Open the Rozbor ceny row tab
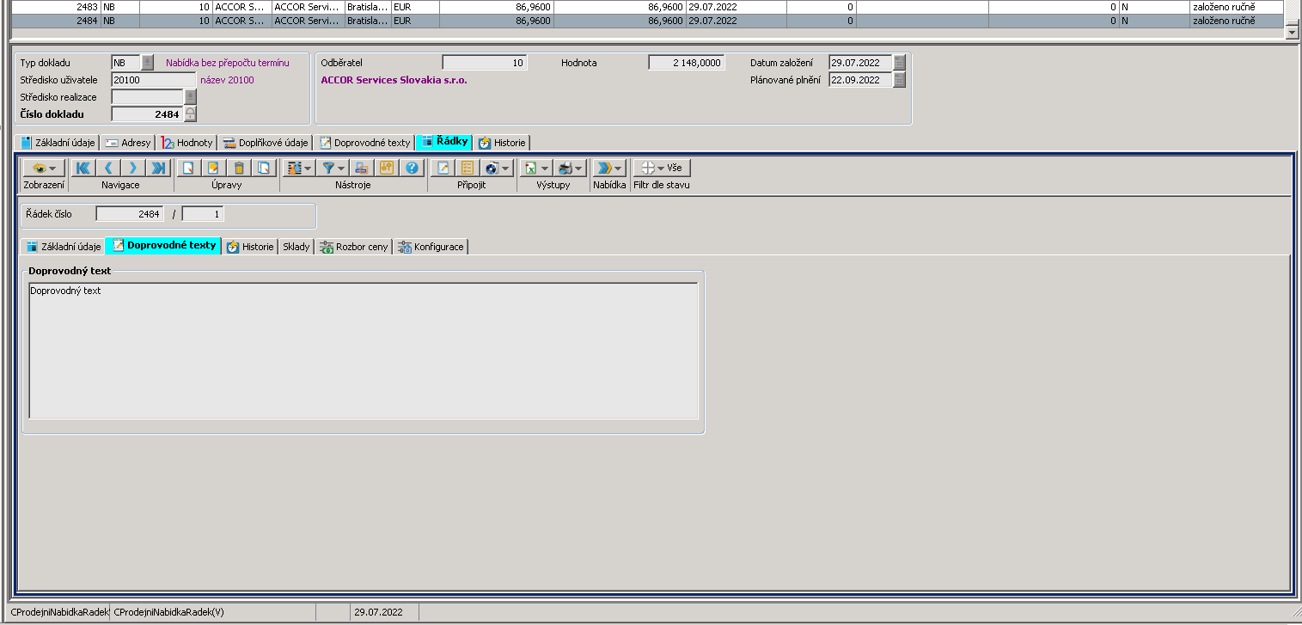Screen dimensions: 1302x625 [354, 247]
